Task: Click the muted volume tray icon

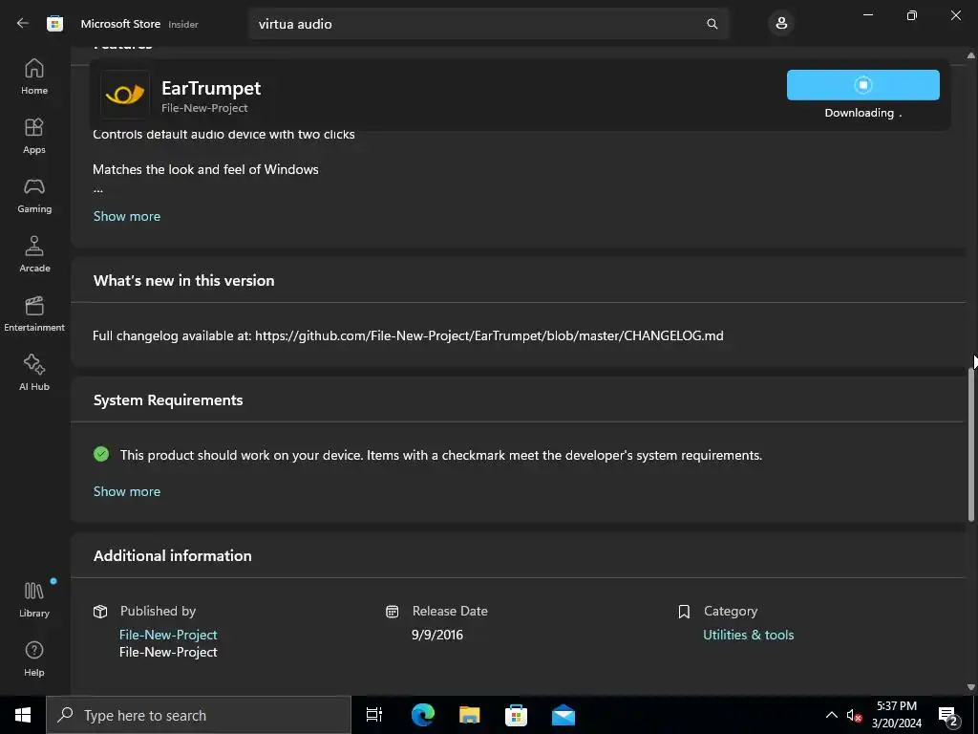Action: tap(853, 715)
